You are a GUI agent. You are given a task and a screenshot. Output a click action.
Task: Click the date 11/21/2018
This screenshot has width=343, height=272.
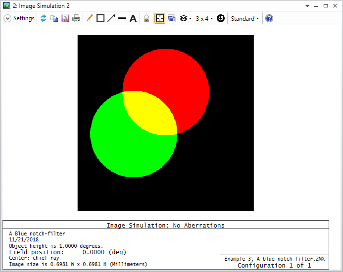24,239
